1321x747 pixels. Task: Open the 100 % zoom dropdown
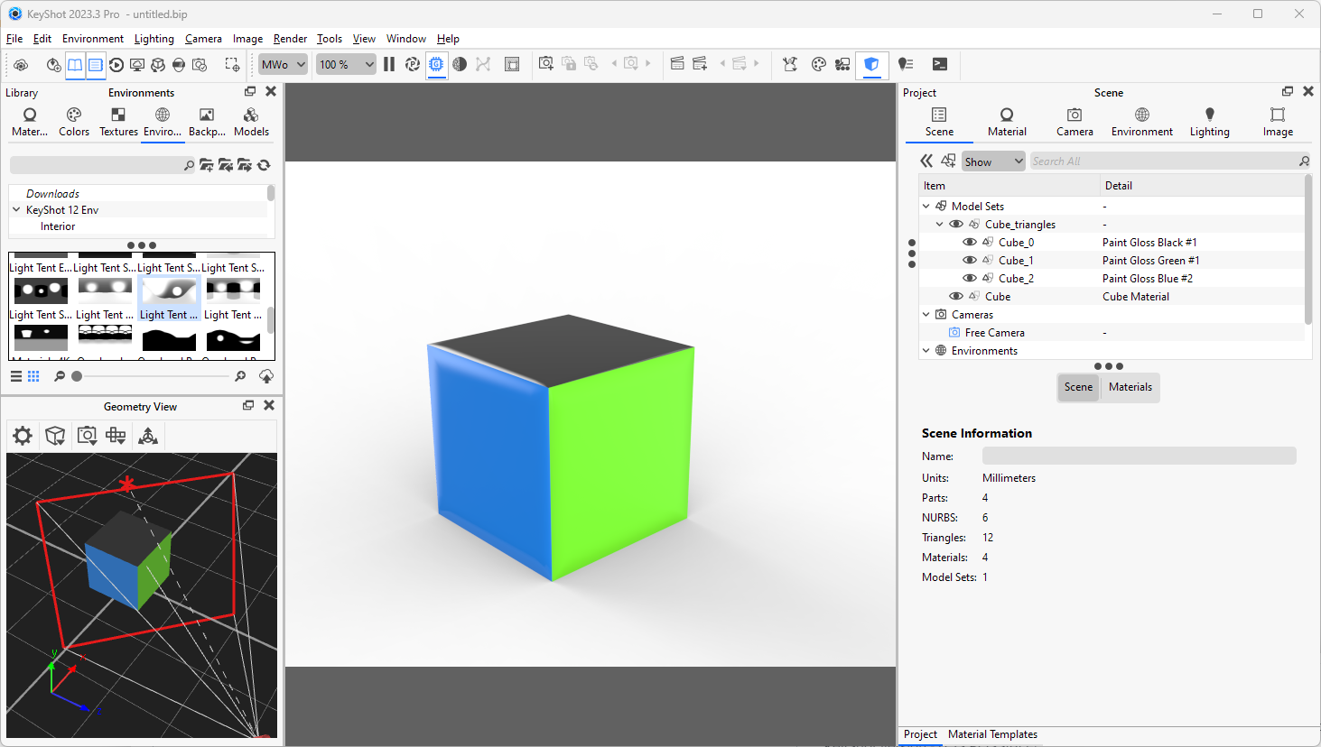pos(346,65)
